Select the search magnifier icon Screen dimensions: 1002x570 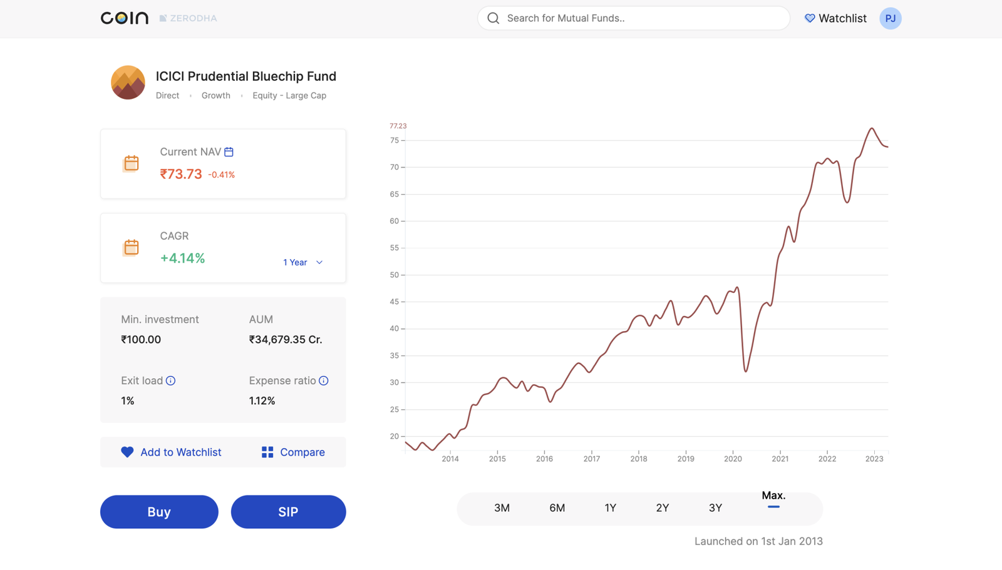tap(493, 18)
